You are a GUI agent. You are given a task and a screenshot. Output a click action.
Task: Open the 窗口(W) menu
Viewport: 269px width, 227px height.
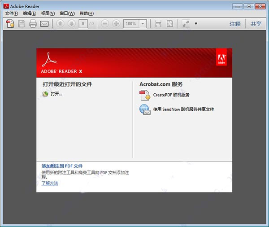click(x=67, y=13)
